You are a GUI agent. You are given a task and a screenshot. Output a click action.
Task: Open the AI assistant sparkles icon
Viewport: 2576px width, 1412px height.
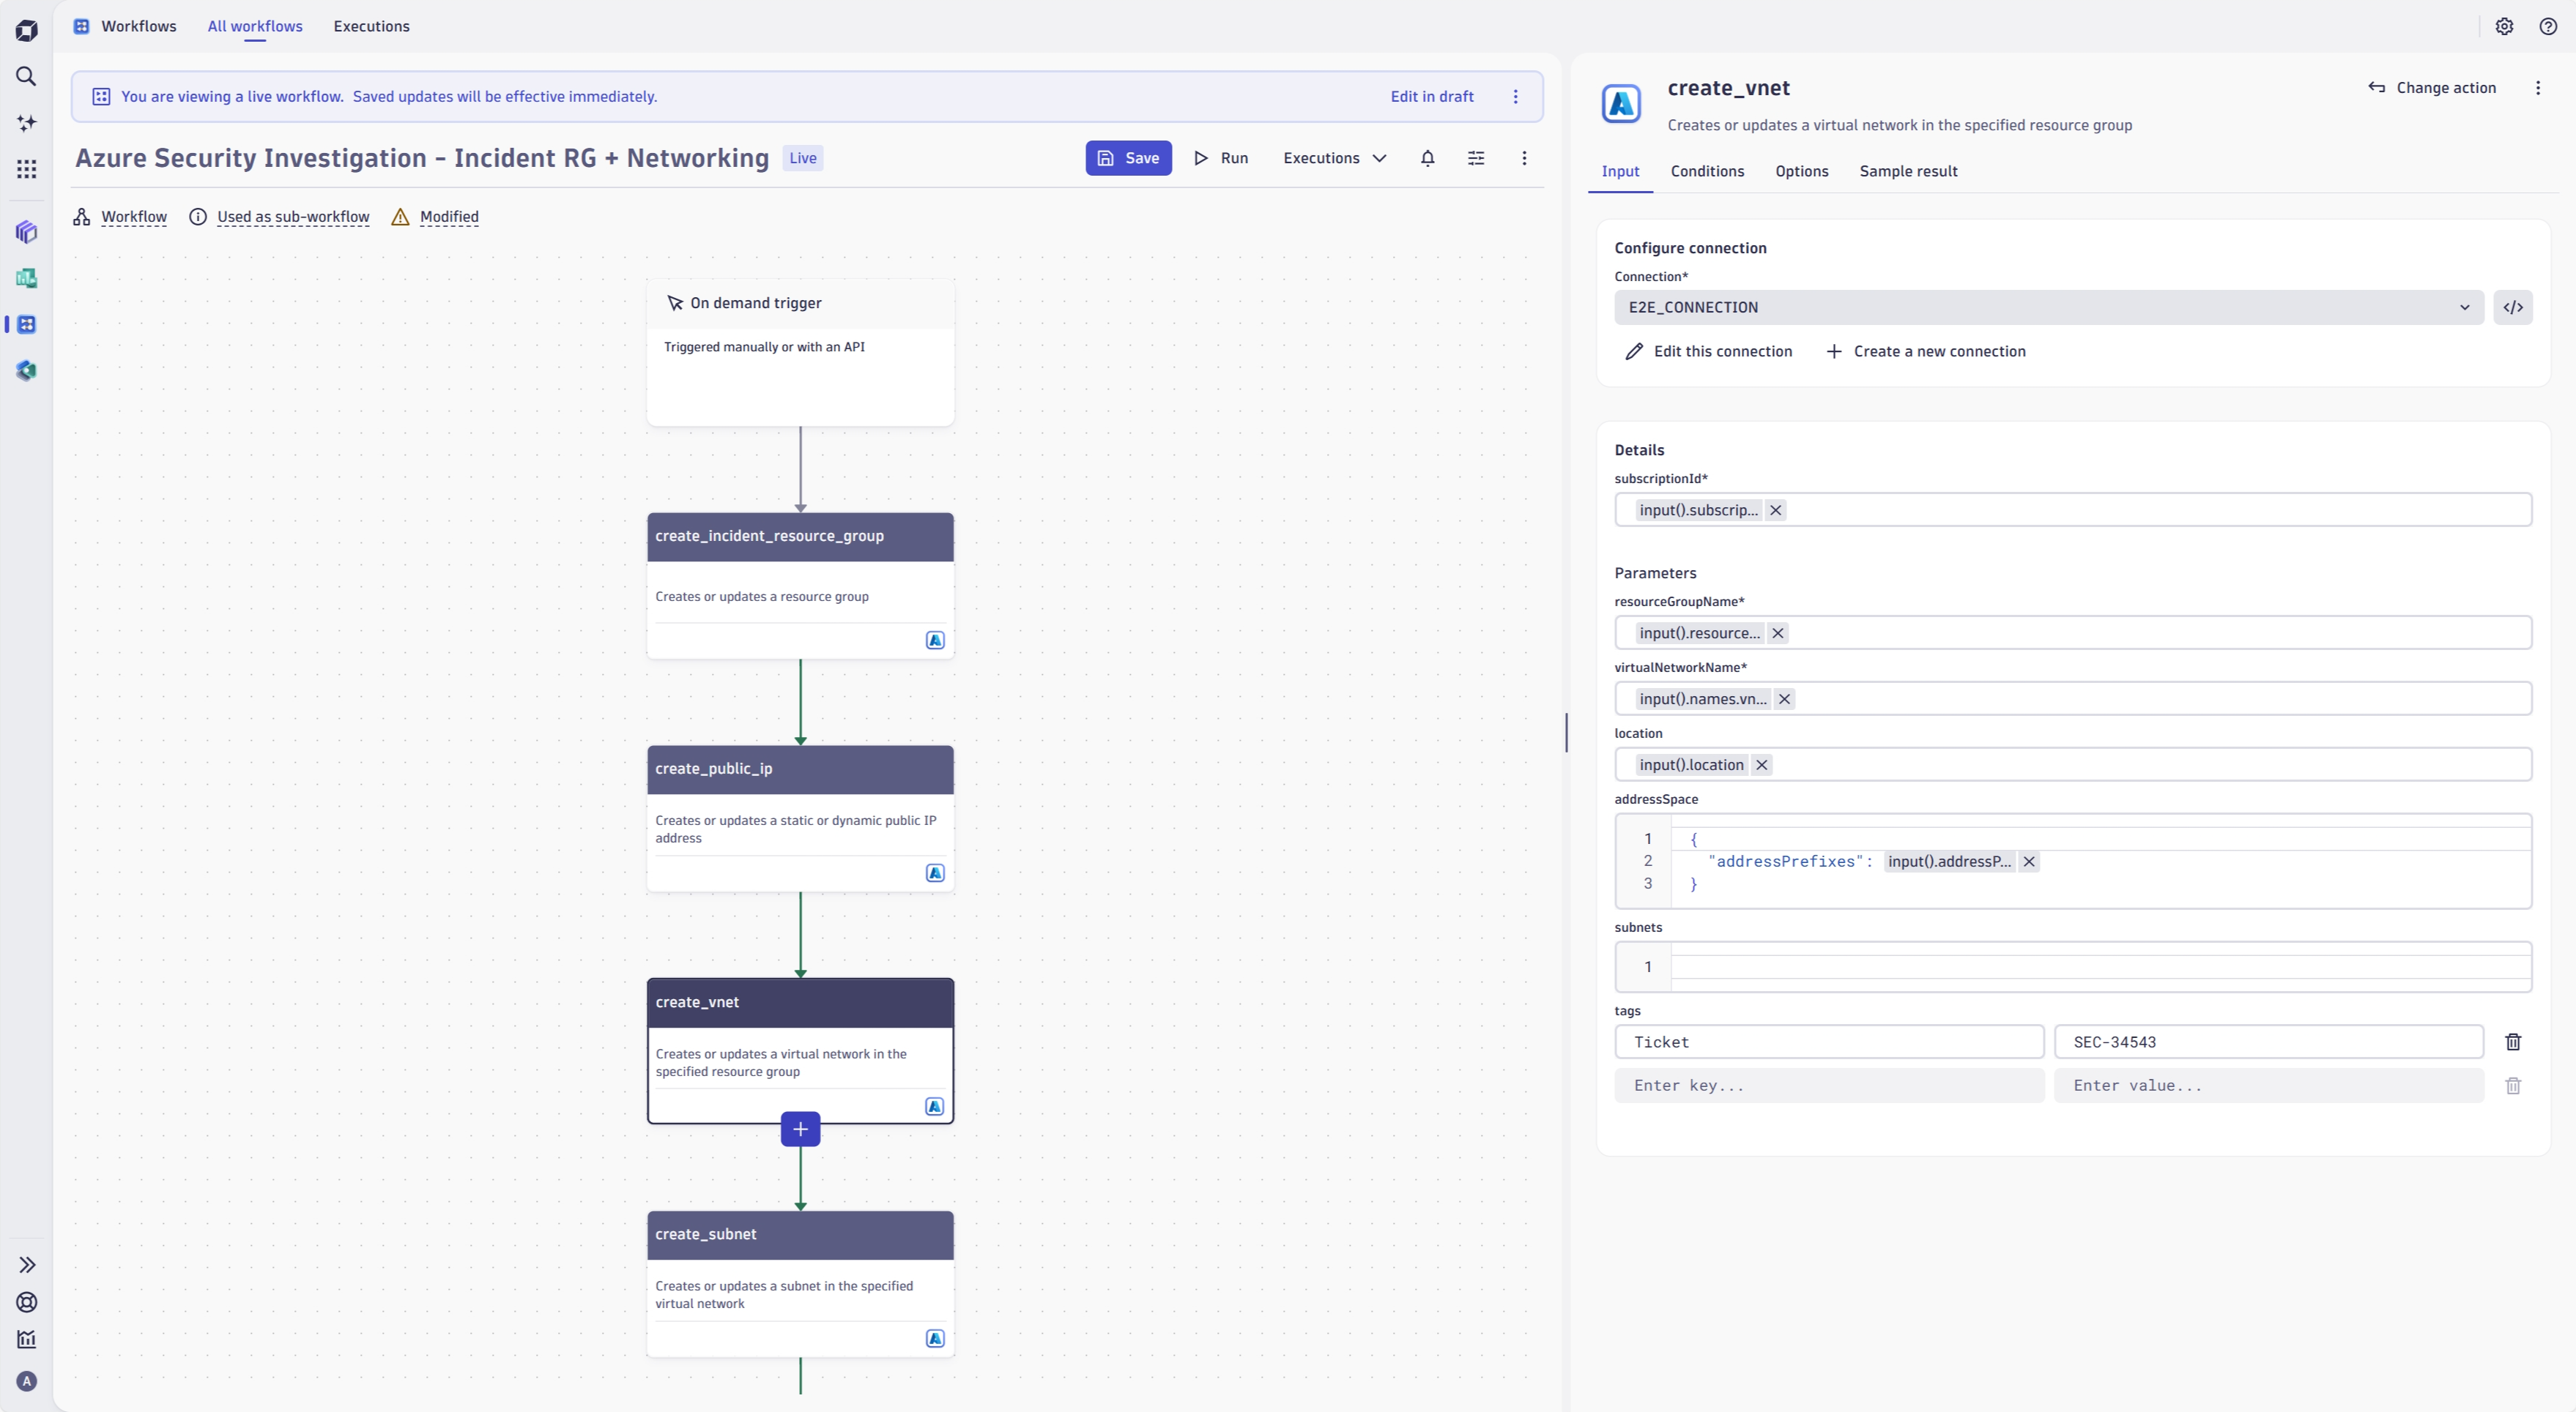coord(26,122)
